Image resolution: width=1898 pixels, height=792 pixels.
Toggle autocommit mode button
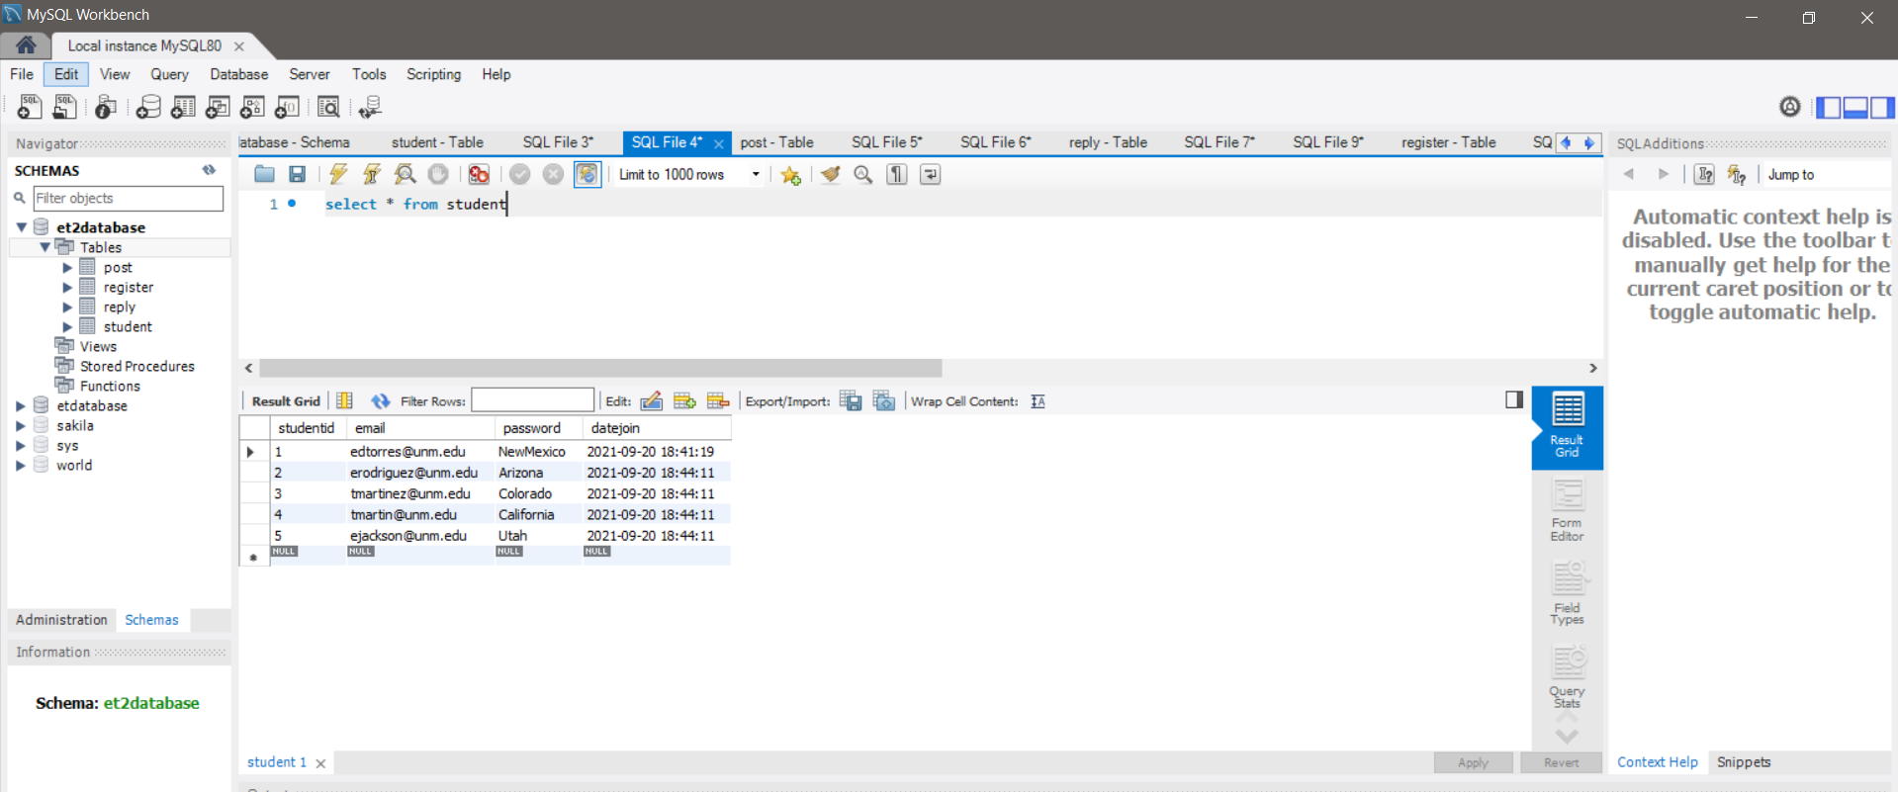pos(587,174)
